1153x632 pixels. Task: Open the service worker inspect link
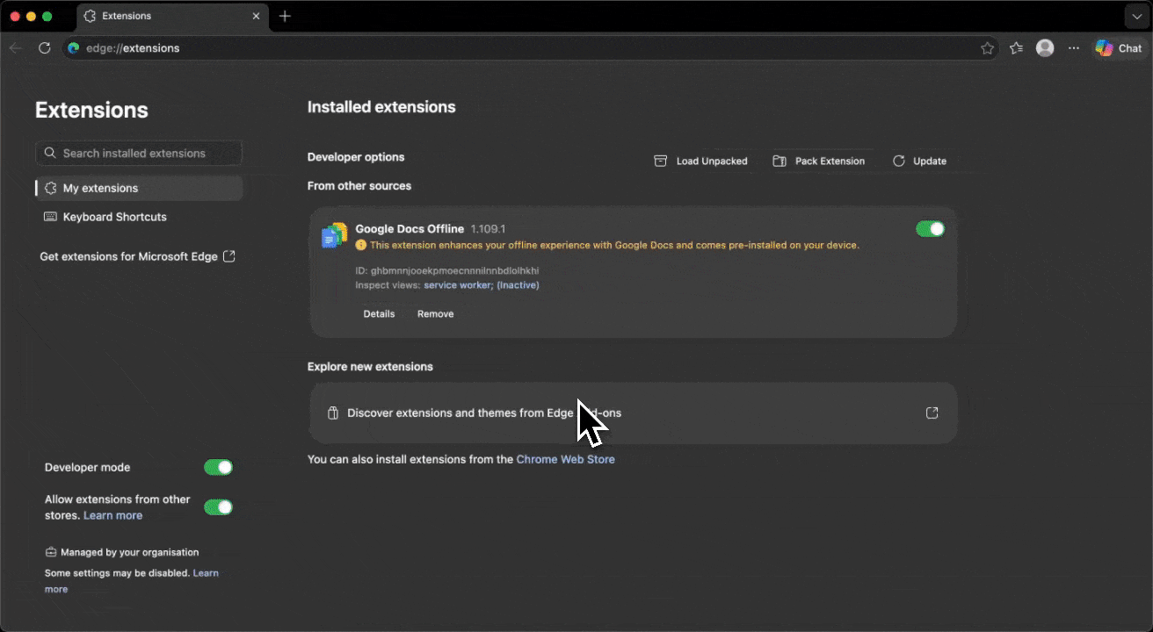458,285
